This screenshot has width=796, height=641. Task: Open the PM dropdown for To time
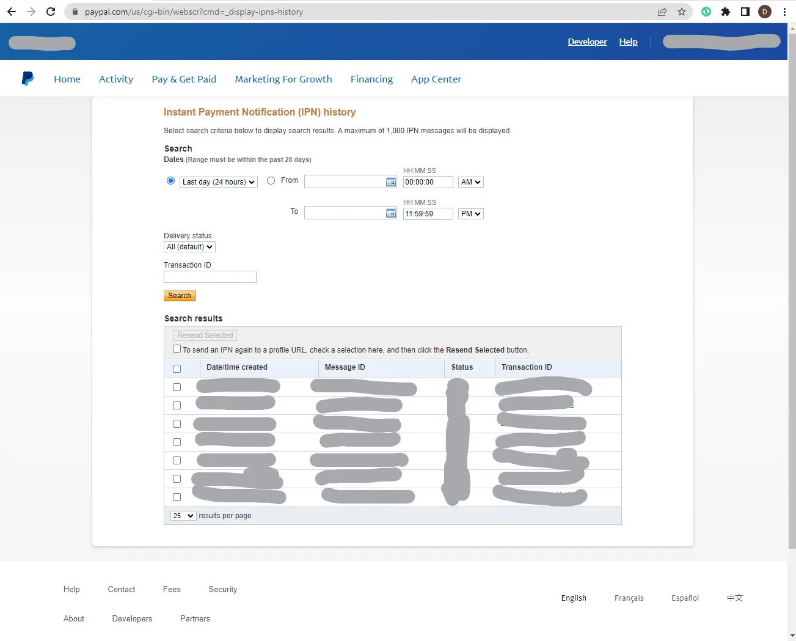(x=471, y=214)
